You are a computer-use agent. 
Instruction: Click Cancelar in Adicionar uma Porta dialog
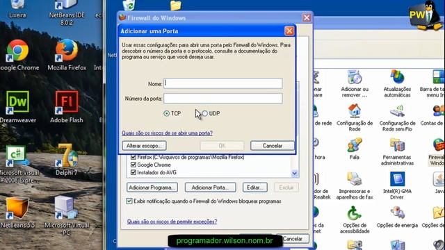273,146
